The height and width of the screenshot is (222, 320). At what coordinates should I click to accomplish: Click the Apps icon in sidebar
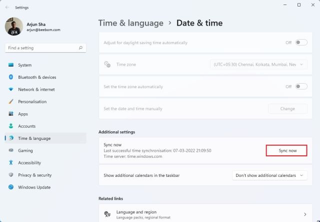[x=11, y=114]
